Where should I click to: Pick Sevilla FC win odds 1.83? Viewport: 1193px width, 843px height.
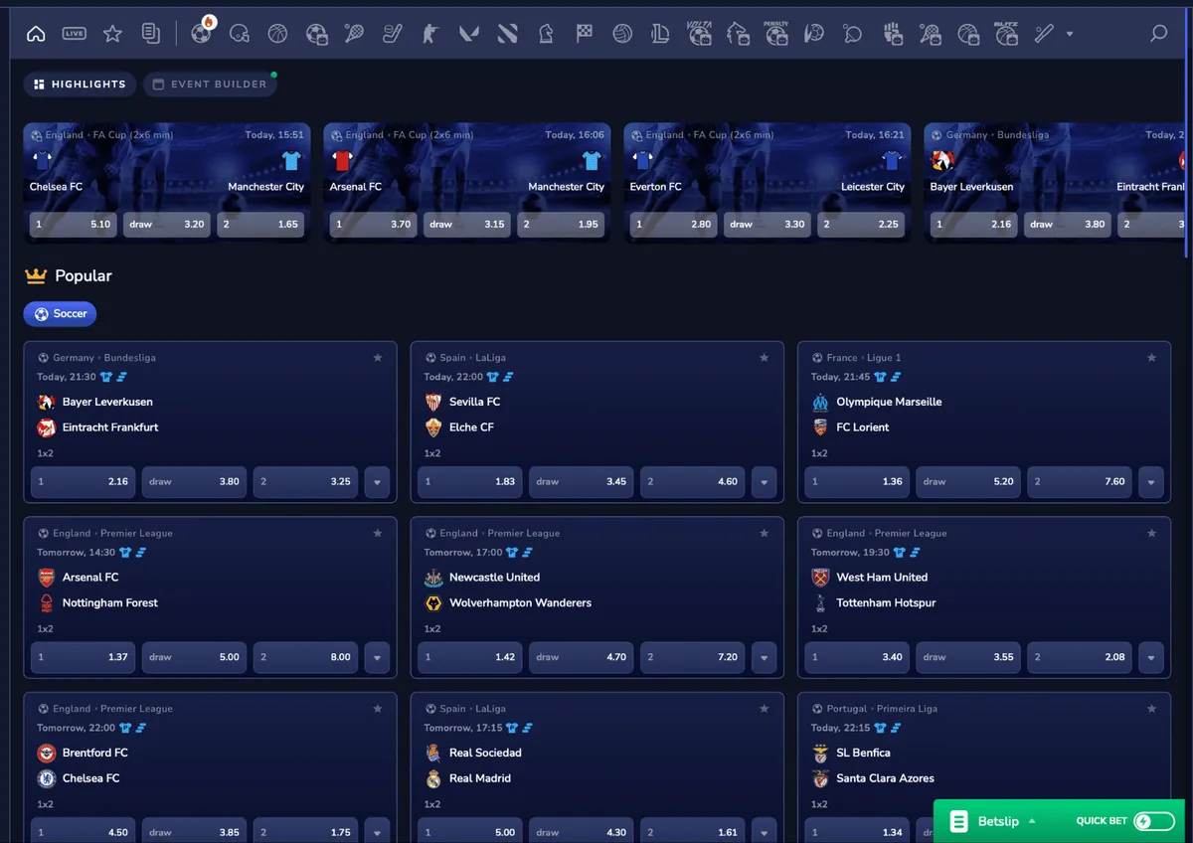469,482
